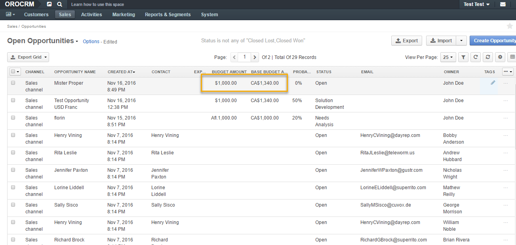The image size is (516, 245).
Task: Open the Export Grid dropdown
Action: pyautogui.click(x=28, y=57)
